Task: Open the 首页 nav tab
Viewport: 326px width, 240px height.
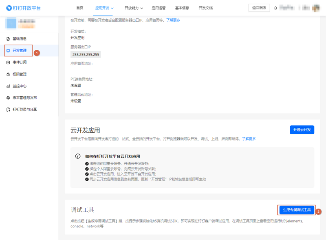Action: pyautogui.click(x=79, y=8)
